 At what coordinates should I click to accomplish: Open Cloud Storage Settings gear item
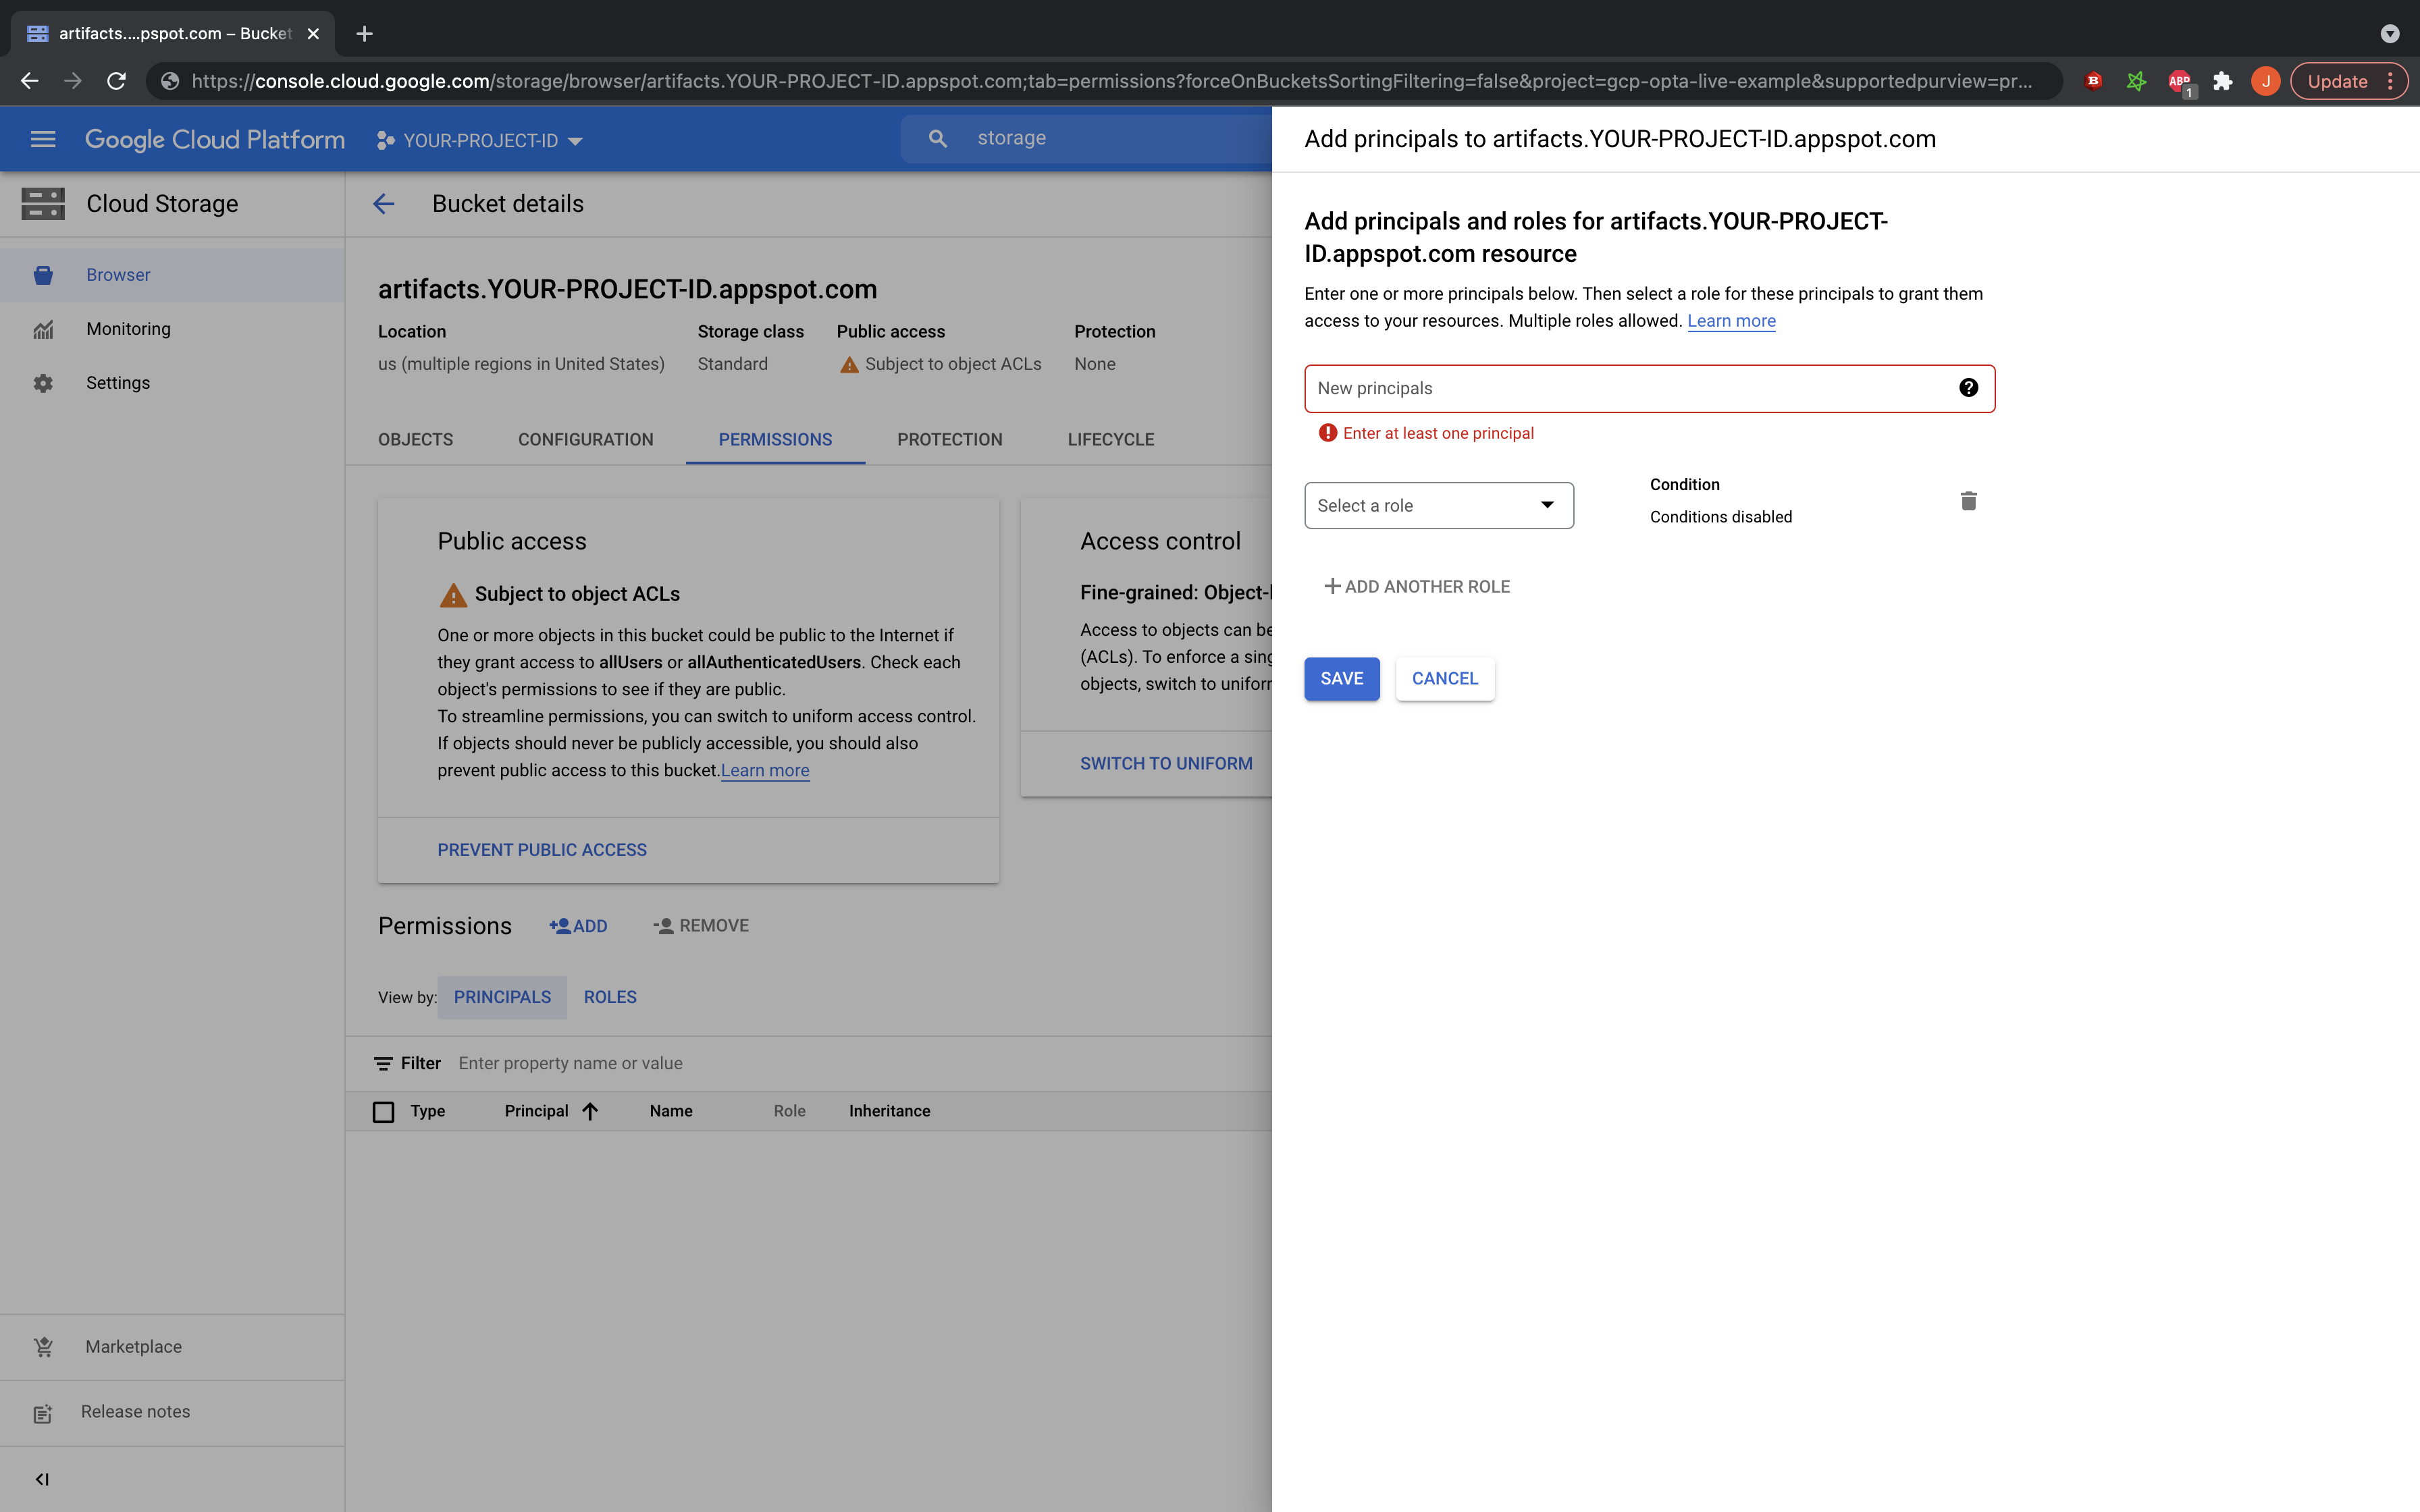117,383
